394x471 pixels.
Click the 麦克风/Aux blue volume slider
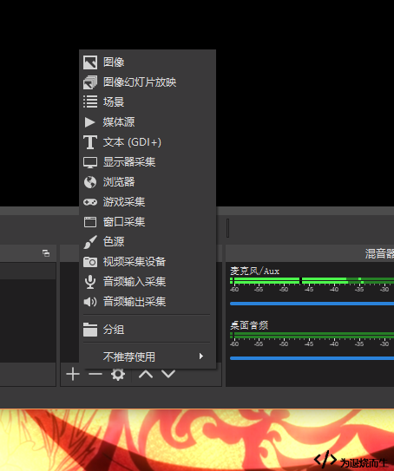[312, 304]
